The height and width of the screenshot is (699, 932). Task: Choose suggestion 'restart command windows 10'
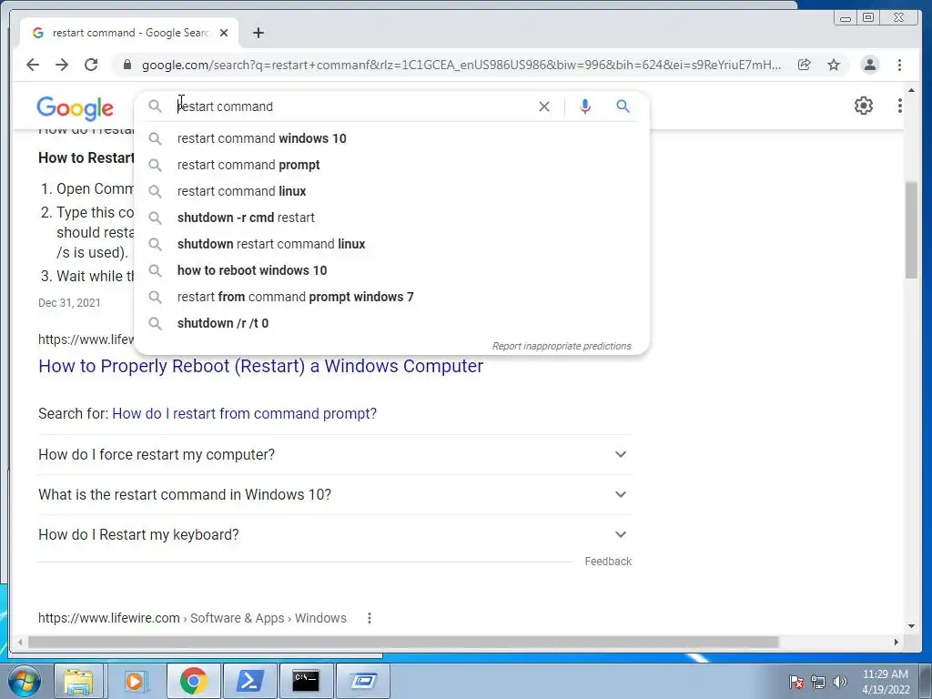(x=392, y=138)
